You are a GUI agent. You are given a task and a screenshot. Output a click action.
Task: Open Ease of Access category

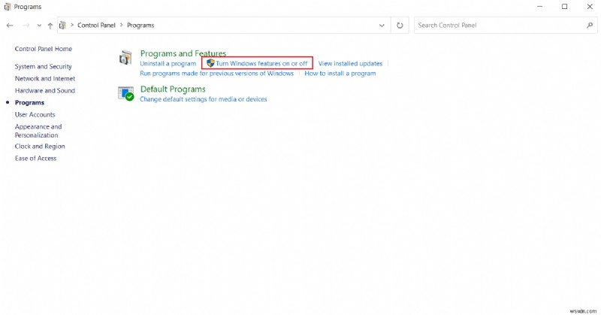point(35,158)
